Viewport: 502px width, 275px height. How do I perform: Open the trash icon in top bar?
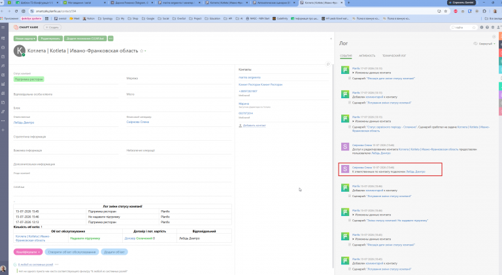tap(493, 27)
